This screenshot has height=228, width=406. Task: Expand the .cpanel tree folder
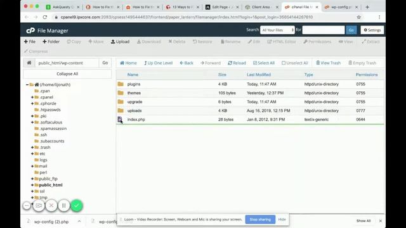pyautogui.click(x=32, y=97)
